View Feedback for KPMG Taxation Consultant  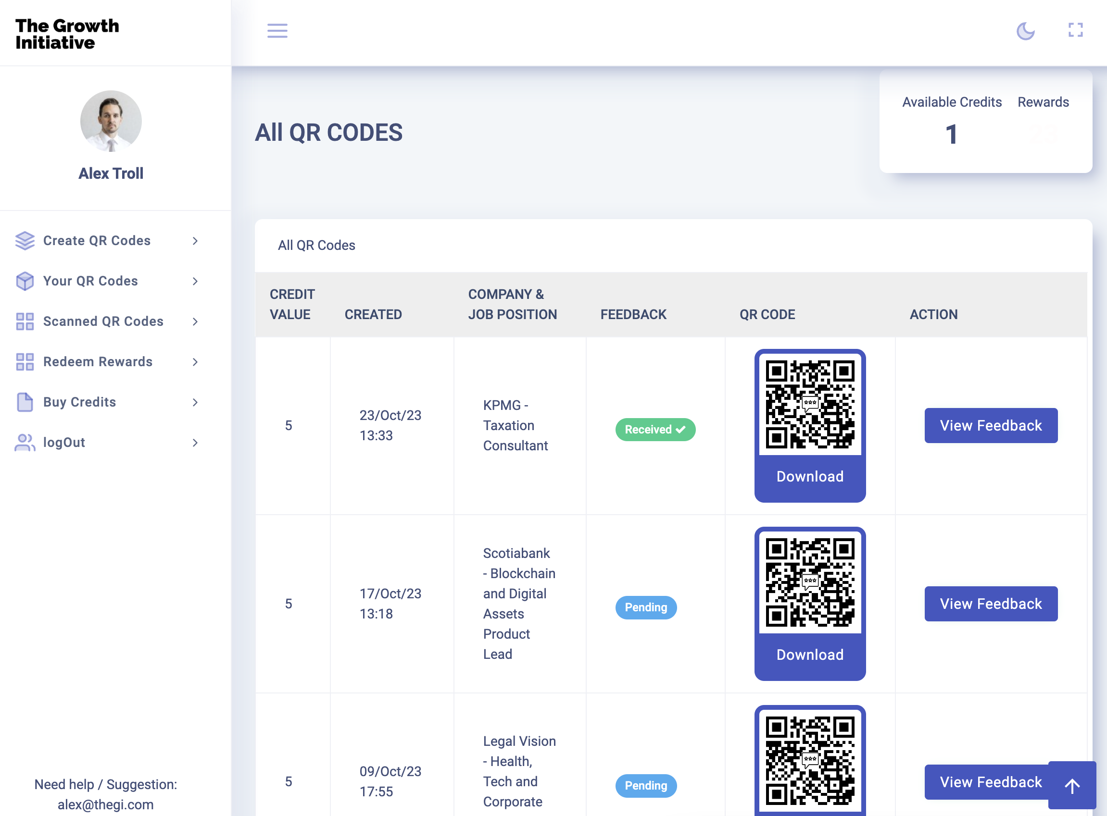coord(991,426)
